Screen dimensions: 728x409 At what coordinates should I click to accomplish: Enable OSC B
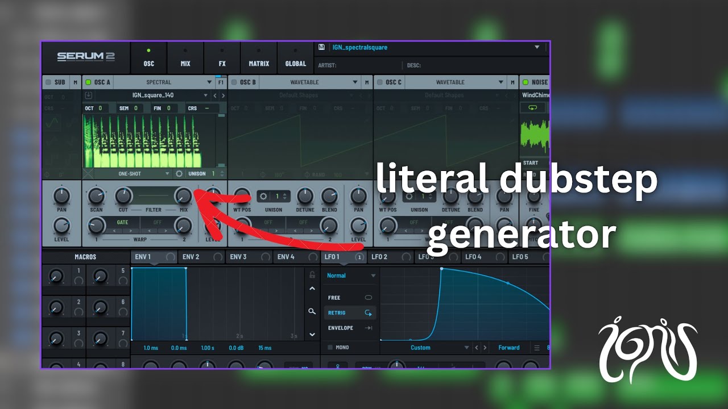234,82
